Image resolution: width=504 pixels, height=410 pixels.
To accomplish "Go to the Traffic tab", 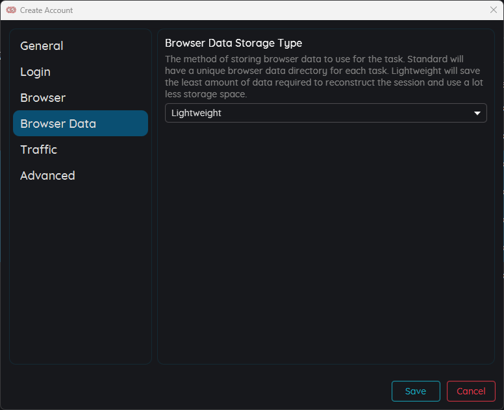I will point(38,150).
